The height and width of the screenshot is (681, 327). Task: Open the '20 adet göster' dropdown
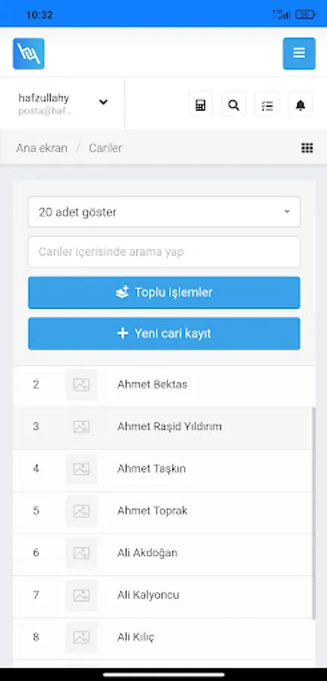coord(164,212)
